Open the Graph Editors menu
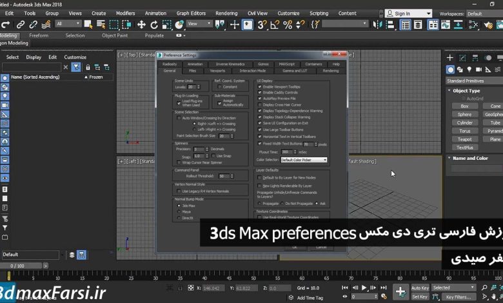 191,13
